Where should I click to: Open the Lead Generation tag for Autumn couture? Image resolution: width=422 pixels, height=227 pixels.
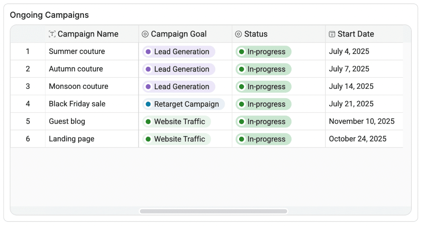179,69
